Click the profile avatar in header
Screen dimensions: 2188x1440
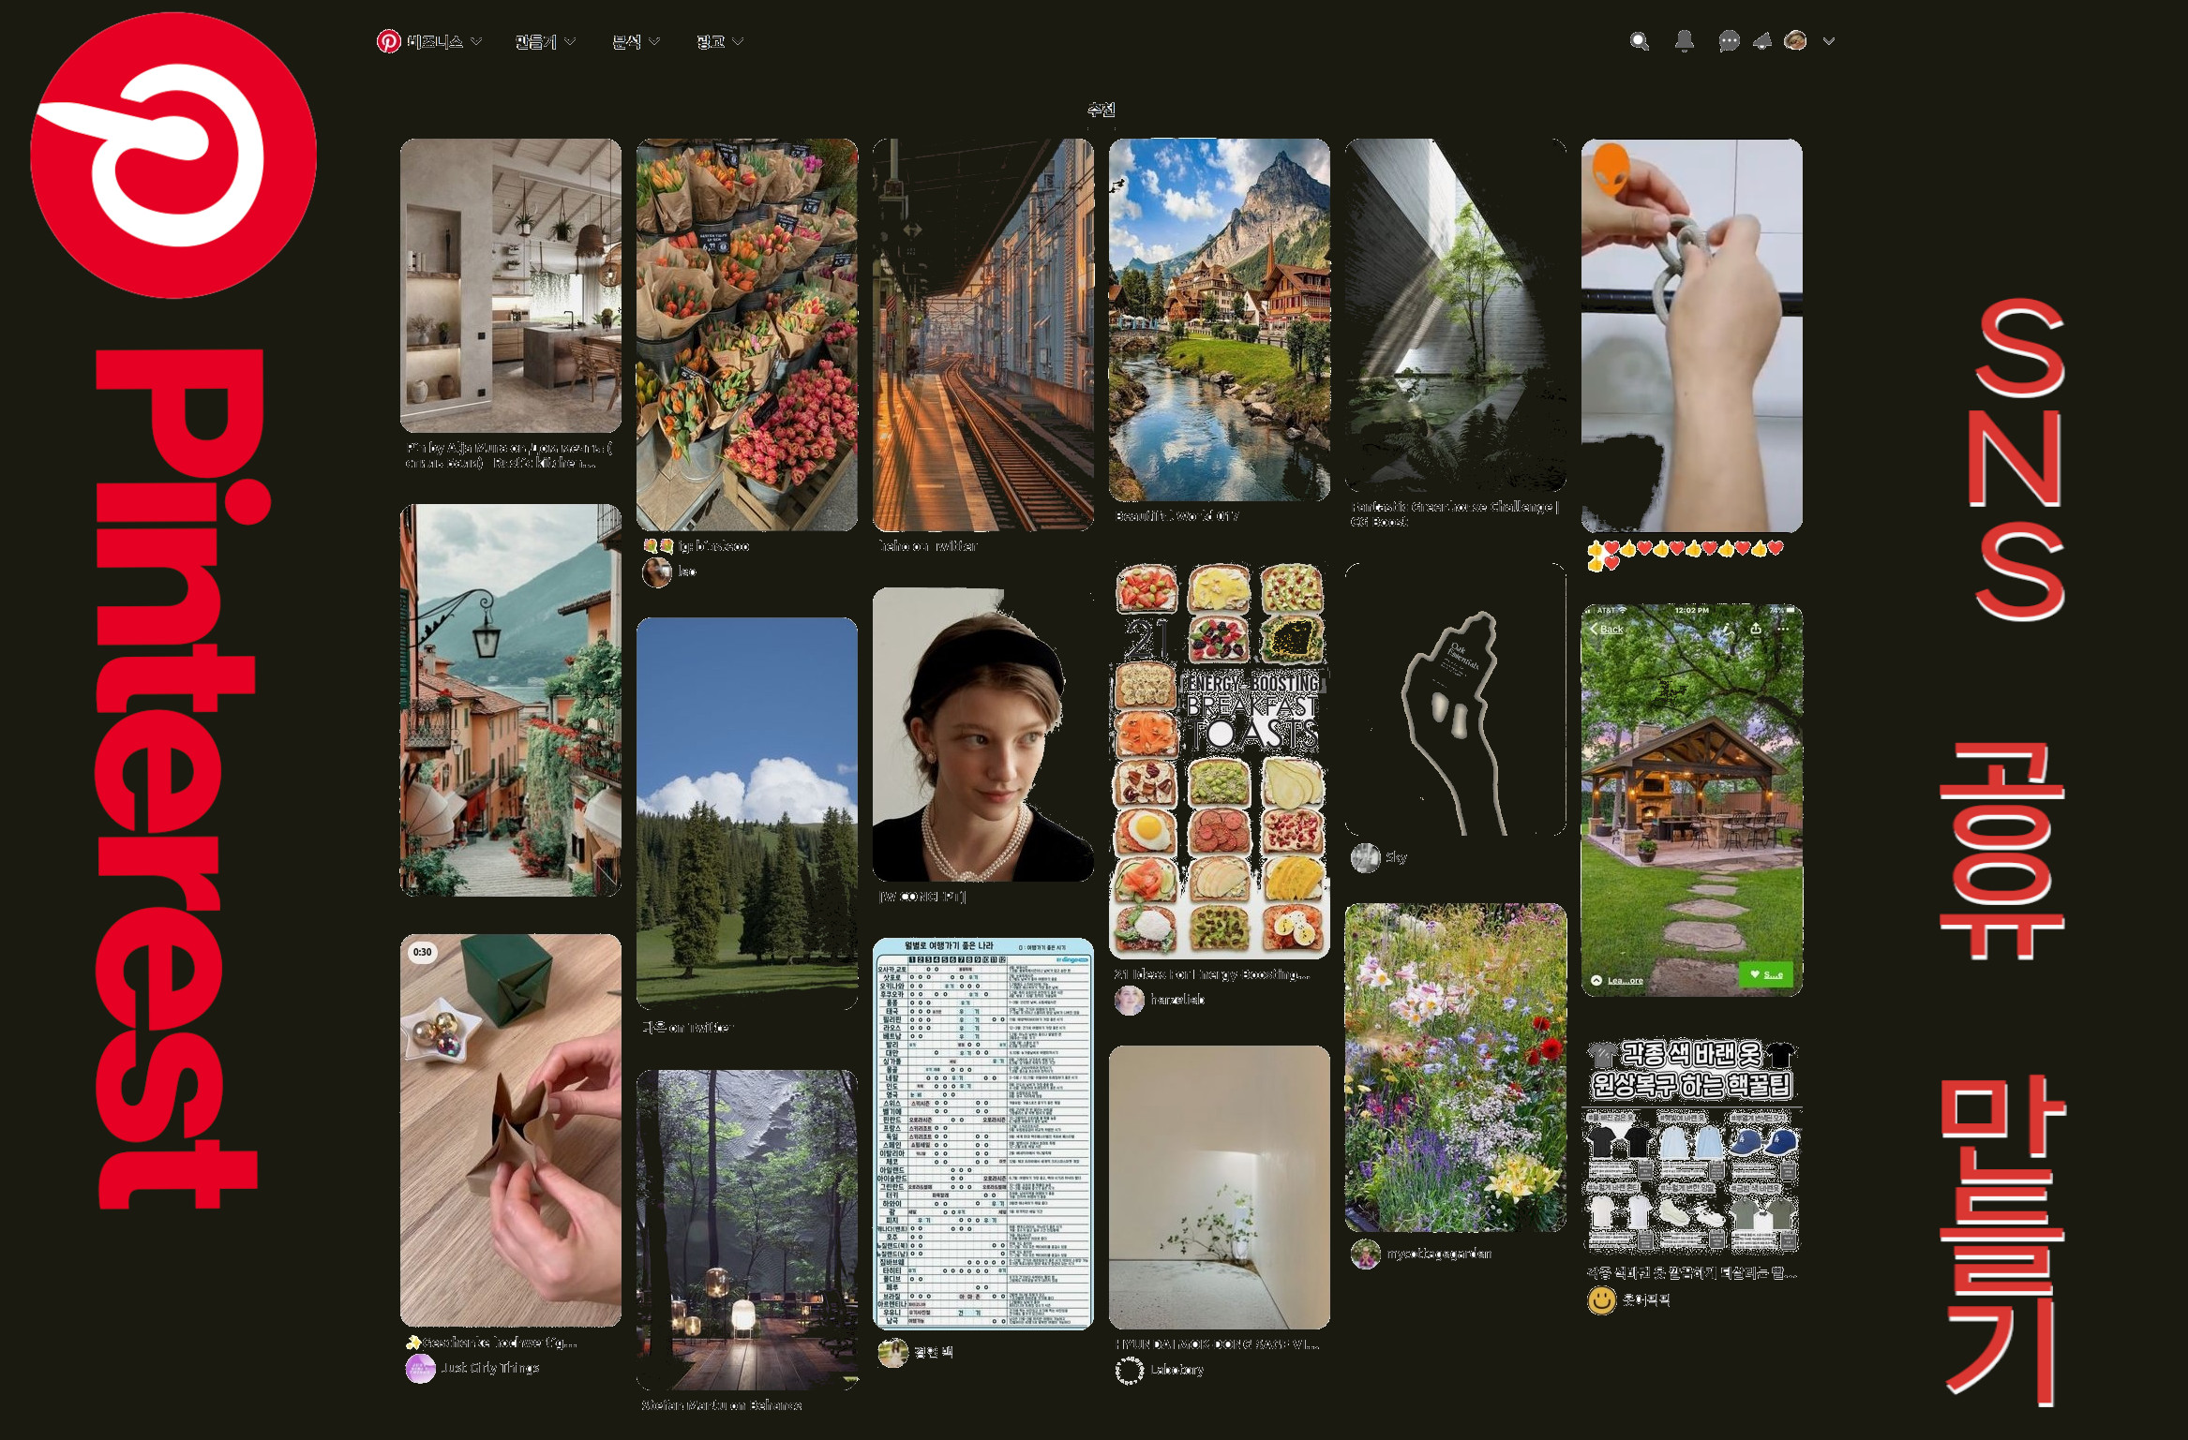(1795, 40)
